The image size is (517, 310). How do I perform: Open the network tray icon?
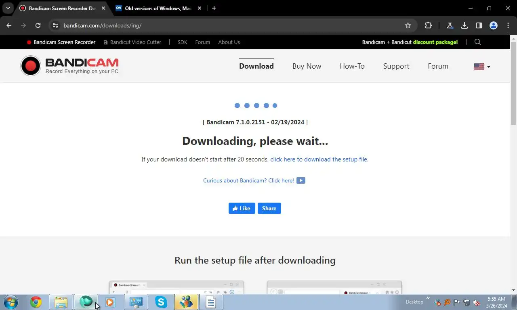(x=467, y=302)
